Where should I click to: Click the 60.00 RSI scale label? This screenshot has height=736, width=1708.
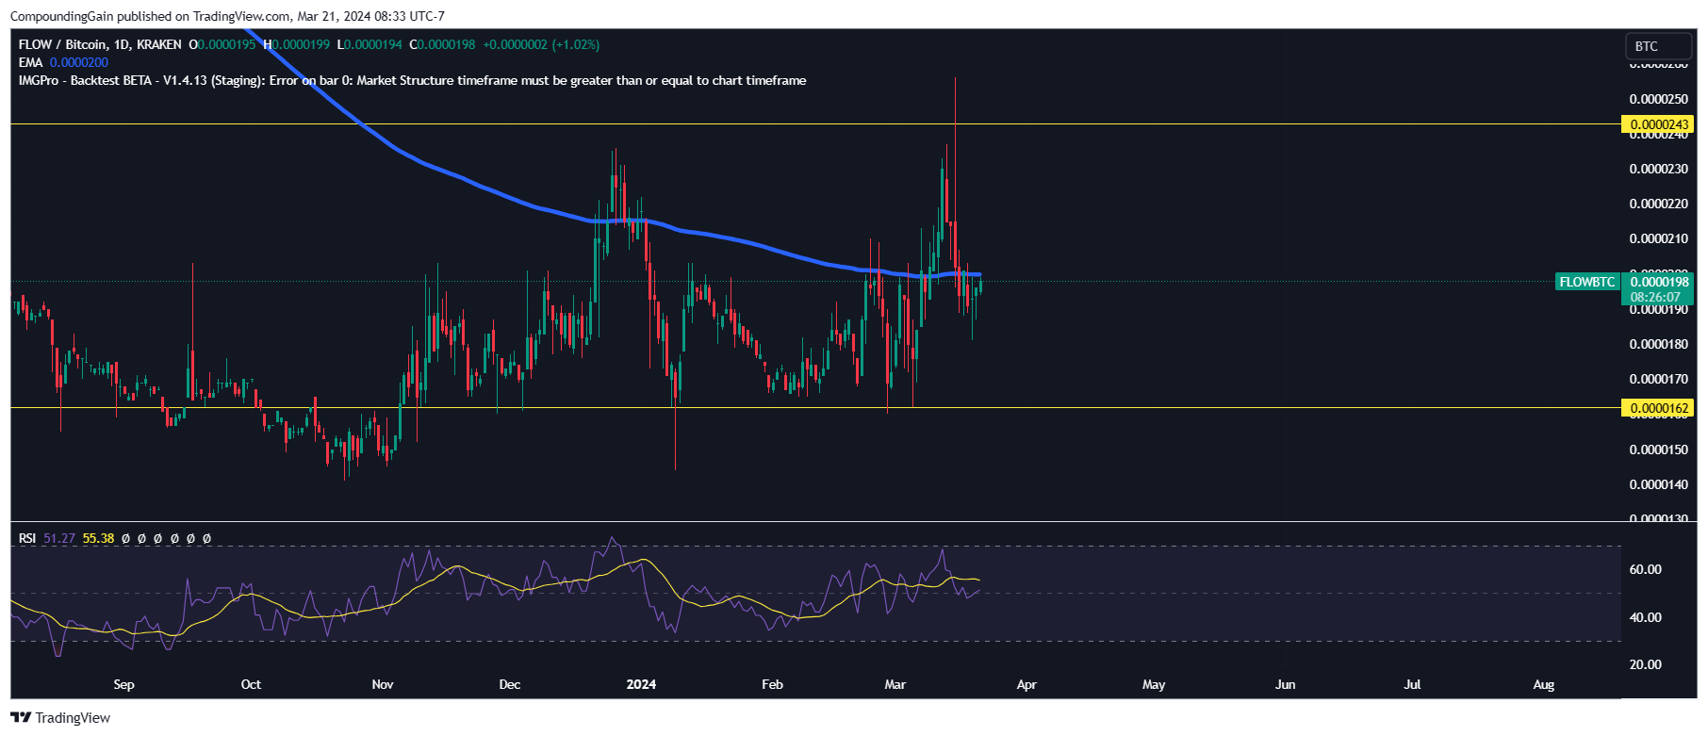click(x=1646, y=569)
